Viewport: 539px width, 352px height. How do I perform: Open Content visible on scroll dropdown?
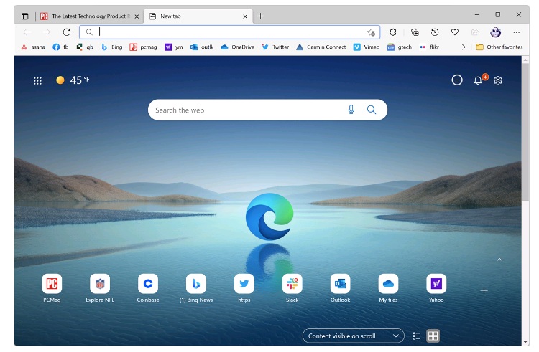353,336
